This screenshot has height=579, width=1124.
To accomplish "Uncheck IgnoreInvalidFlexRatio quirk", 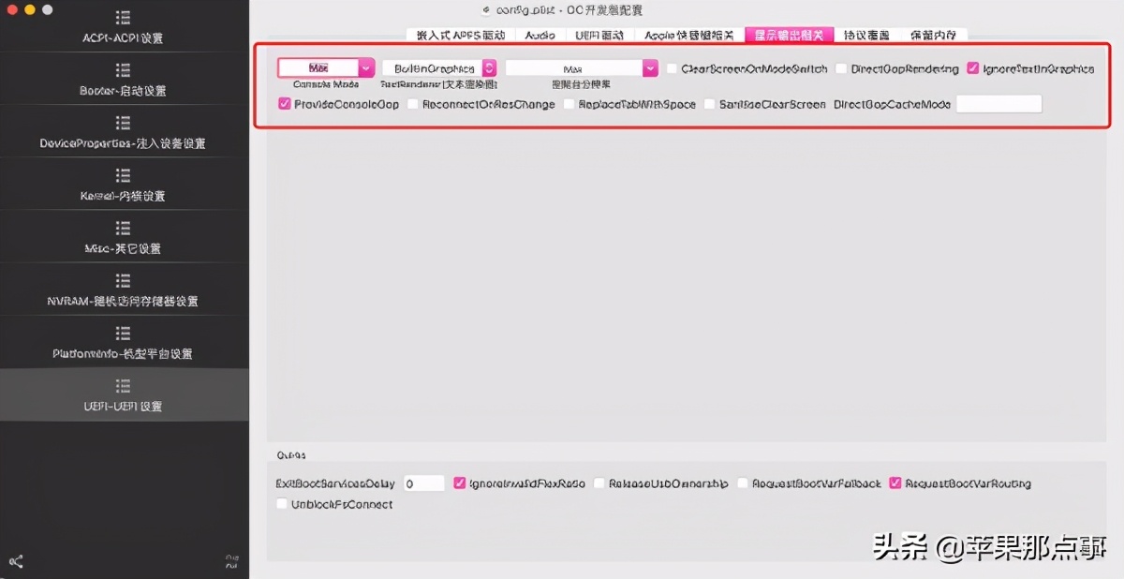I will pos(460,483).
